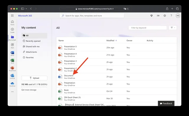The image size is (189, 116).
Task: Open OneDrive from the left rail
Action: [12, 84]
